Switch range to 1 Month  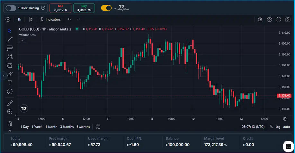[51, 127]
